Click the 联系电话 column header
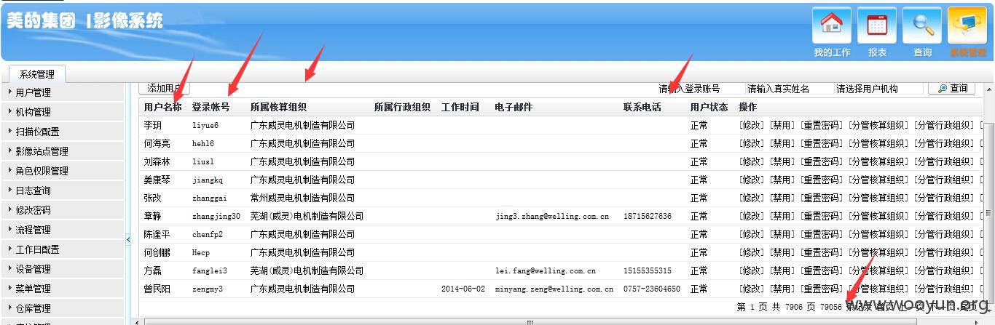The width and height of the screenshot is (995, 325). [x=642, y=107]
